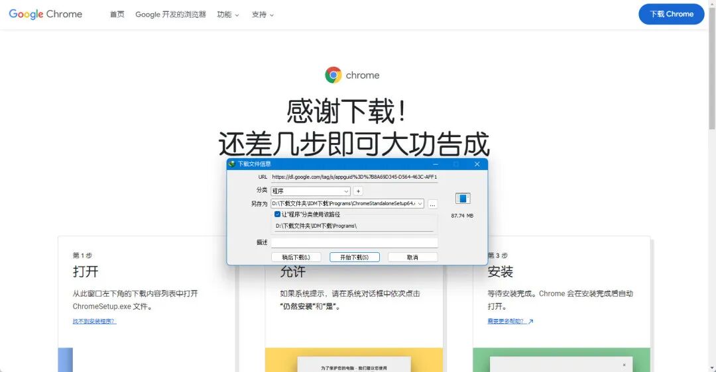Click the IDM icon in dialog title bar
716x372 pixels.
(232, 163)
